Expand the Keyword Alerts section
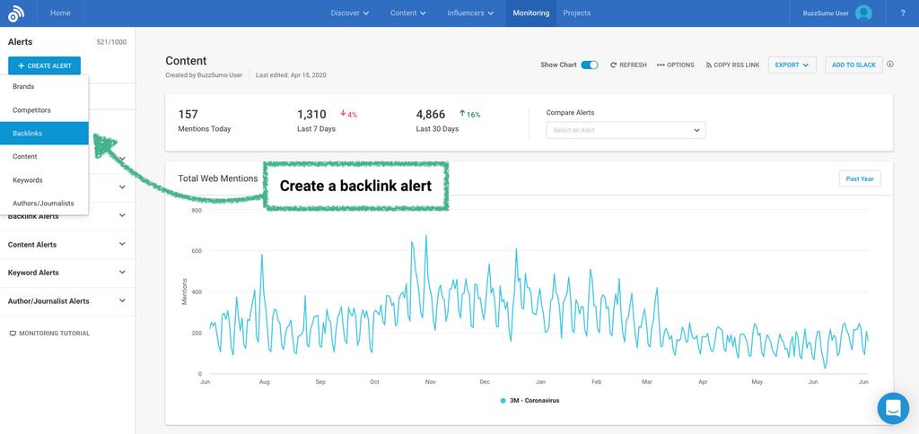Image resolution: width=919 pixels, height=434 pixels. 67,273
